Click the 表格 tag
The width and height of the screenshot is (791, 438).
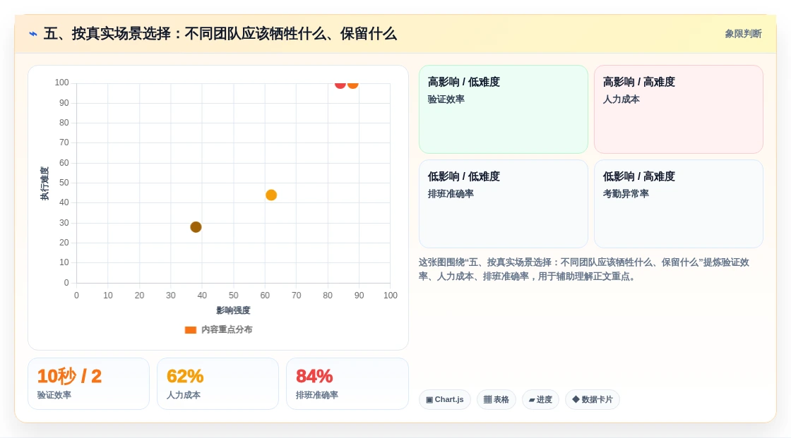(496, 400)
